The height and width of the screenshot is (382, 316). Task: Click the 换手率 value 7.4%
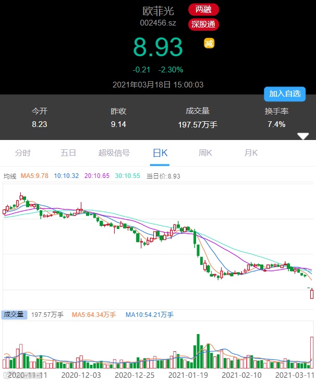tap(276, 124)
